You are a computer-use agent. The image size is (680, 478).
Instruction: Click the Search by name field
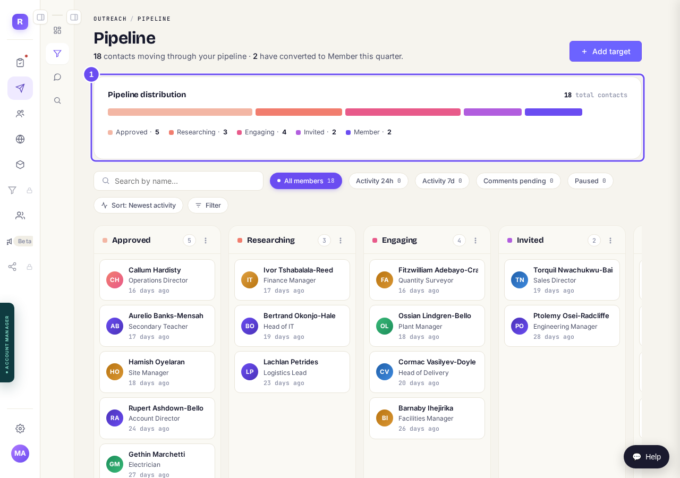tap(178, 181)
